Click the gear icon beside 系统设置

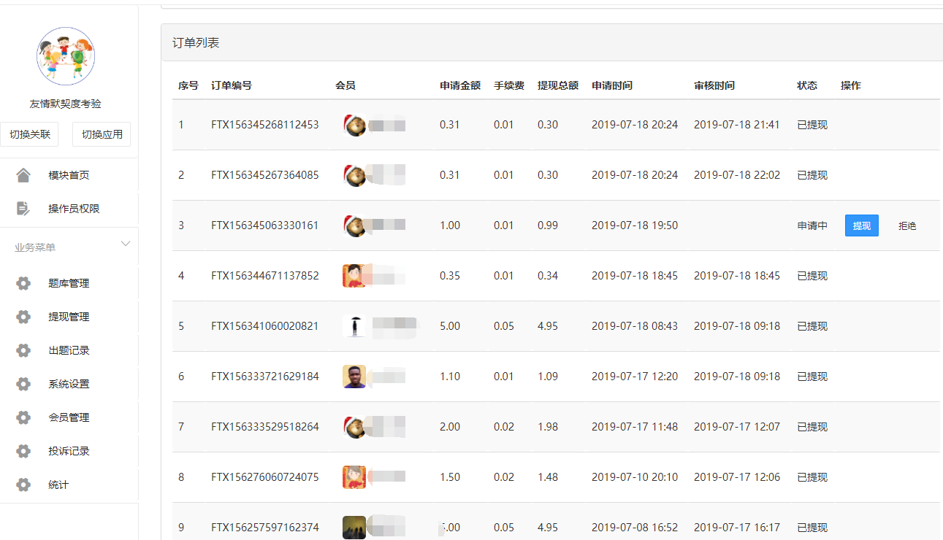23,384
